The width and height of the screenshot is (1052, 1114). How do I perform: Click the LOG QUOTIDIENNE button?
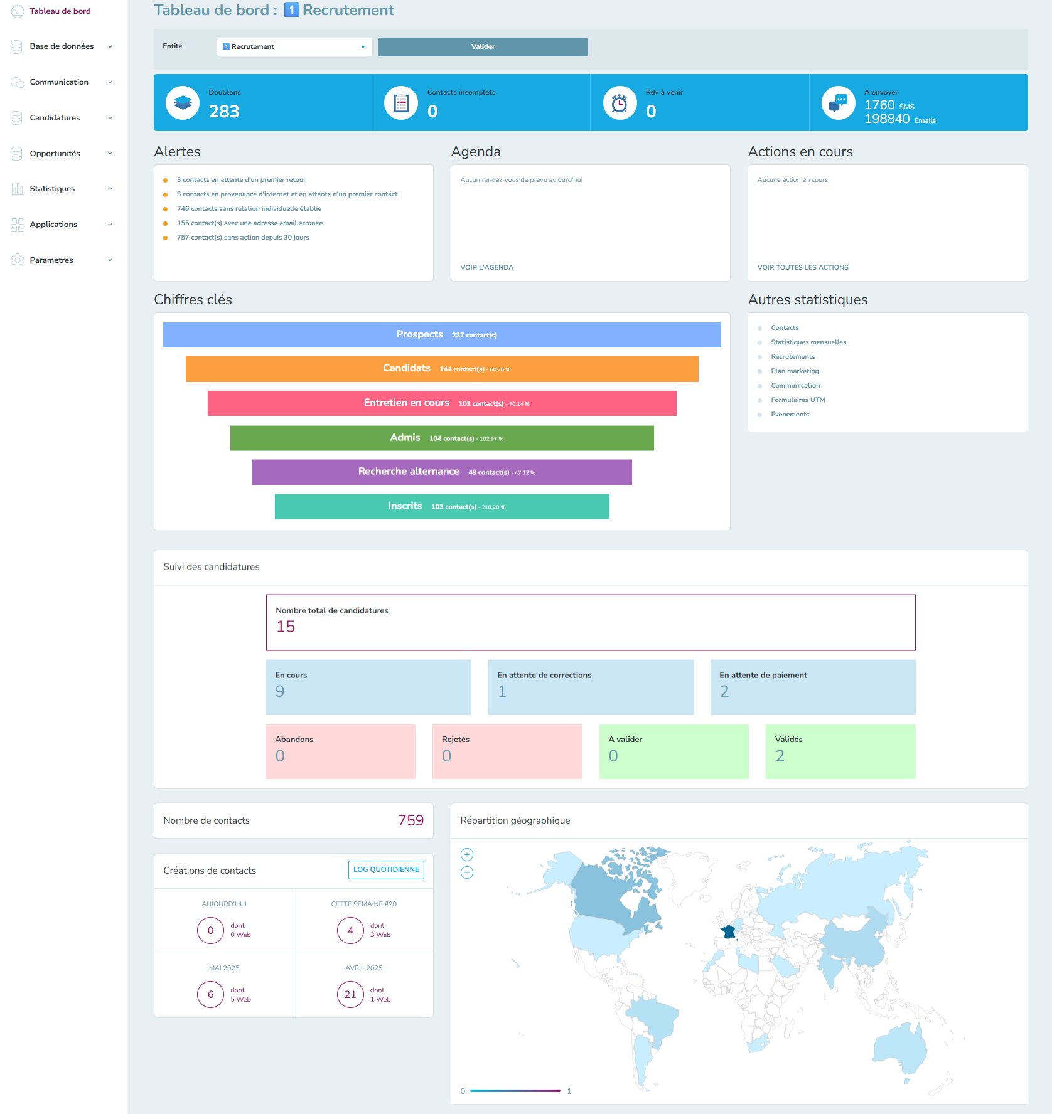pyautogui.click(x=386, y=870)
